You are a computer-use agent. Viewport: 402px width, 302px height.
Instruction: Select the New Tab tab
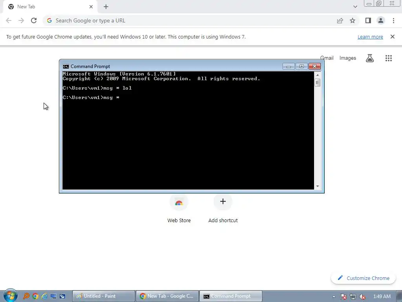pos(50,7)
